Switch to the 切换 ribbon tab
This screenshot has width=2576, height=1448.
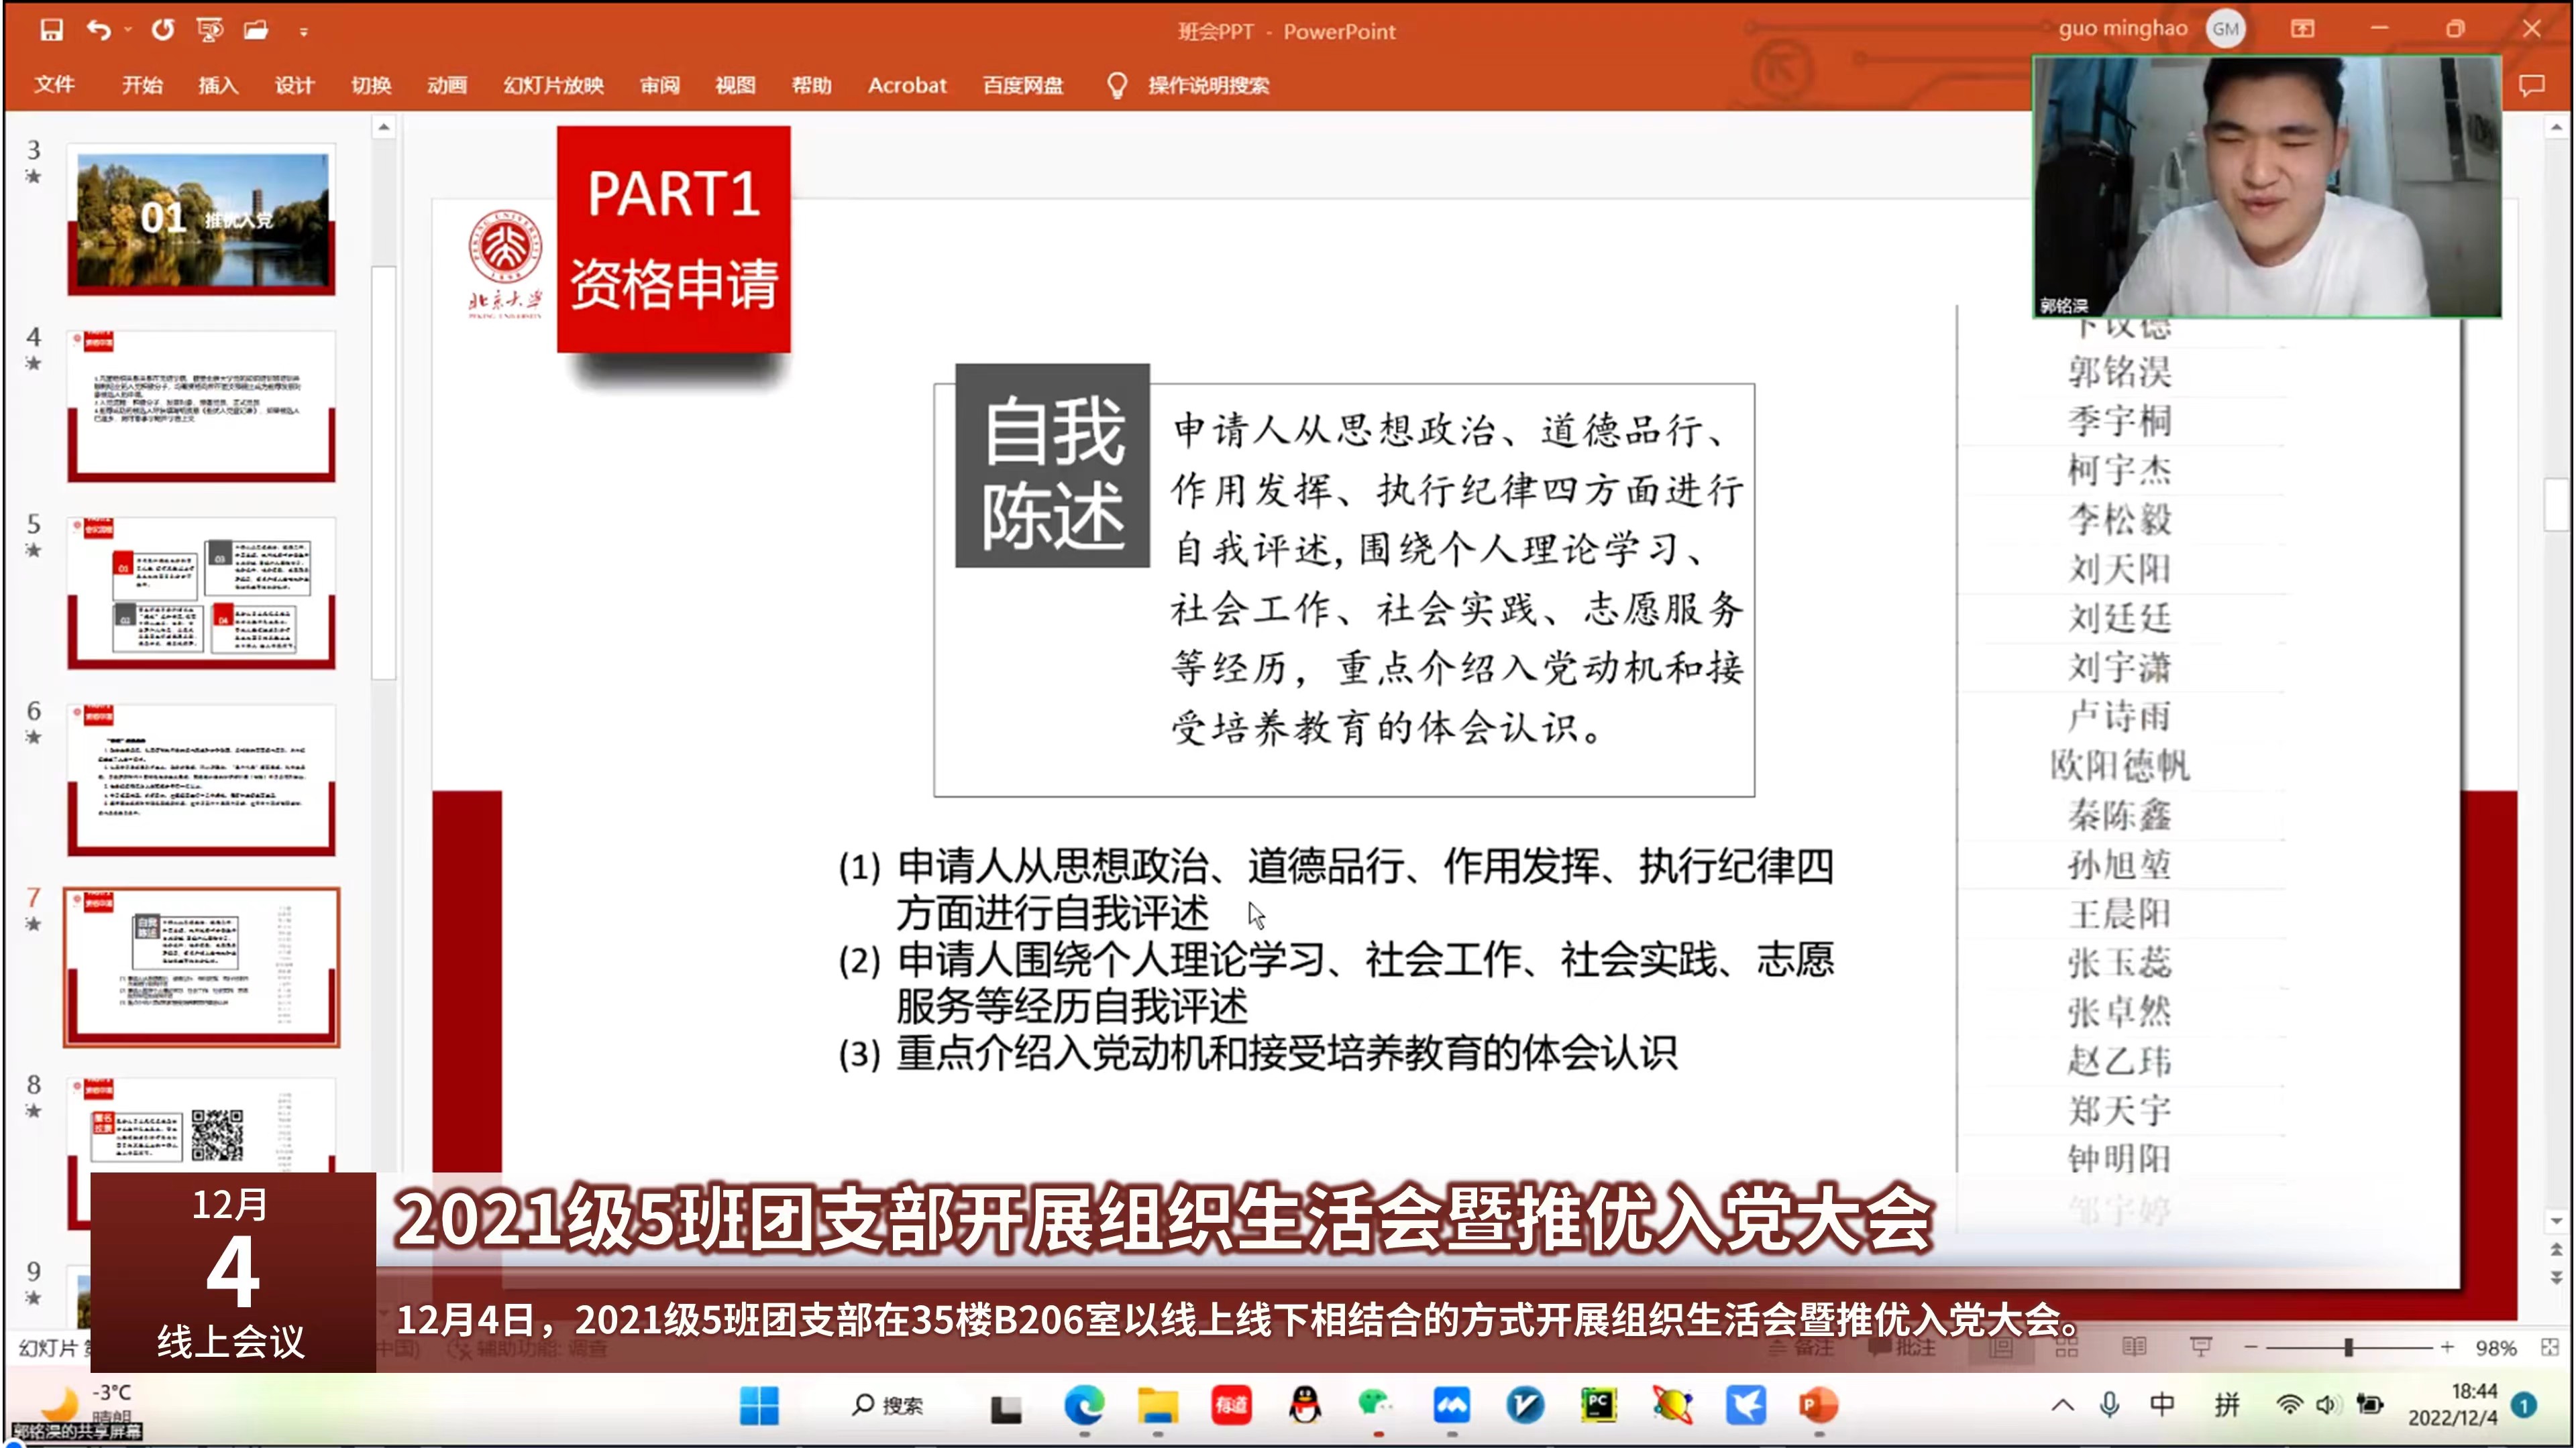click(x=371, y=85)
